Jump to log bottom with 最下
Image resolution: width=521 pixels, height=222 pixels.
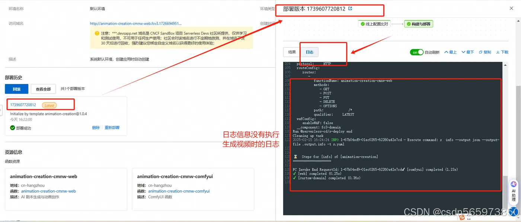click(468, 52)
